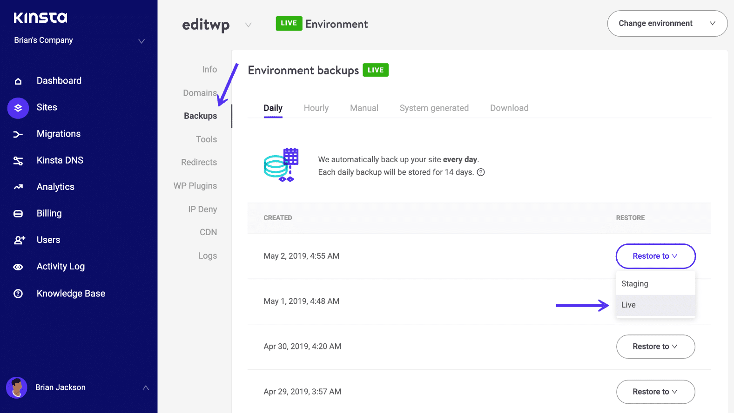The width and height of the screenshot is (734, 413).
Task: Click the Users add-person icon
Action: (x=19, y=240)
